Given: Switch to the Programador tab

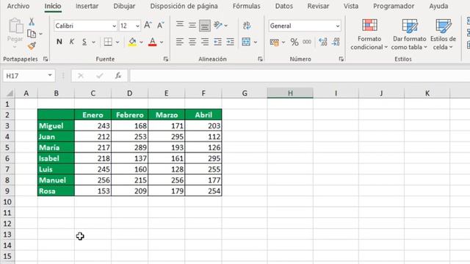Looking at the screenshot, I should point(394,6).
